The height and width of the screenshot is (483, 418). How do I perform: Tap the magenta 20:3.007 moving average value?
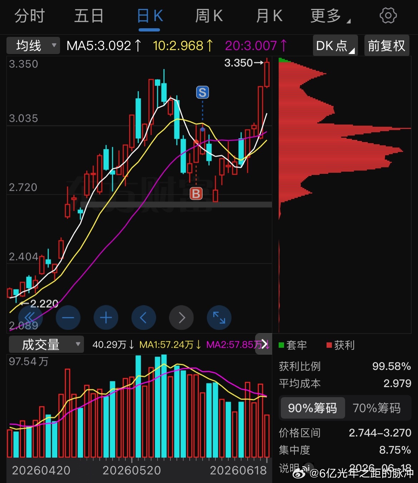coord(256,46)
